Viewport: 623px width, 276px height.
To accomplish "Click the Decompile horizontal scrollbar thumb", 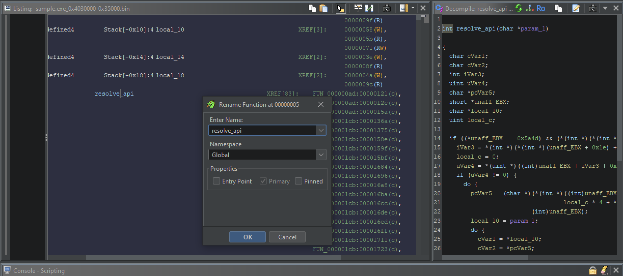I will point(485,257).
